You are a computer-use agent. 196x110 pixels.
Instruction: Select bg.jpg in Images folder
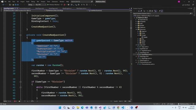click(x=145, y=37)
